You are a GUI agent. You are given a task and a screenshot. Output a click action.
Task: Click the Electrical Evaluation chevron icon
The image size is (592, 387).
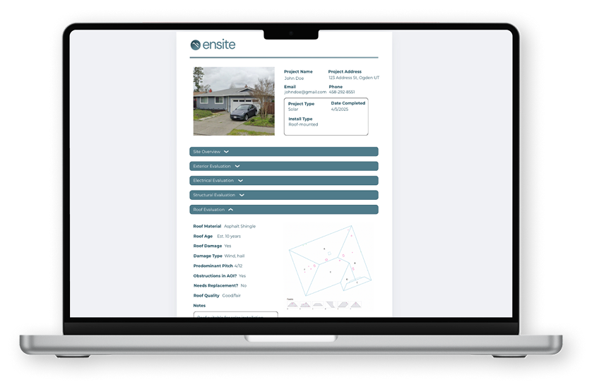(240, 181)
